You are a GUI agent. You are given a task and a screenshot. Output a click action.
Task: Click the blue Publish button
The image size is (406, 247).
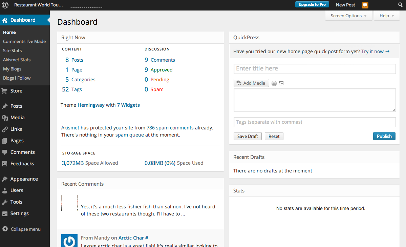tap(384, 136)
